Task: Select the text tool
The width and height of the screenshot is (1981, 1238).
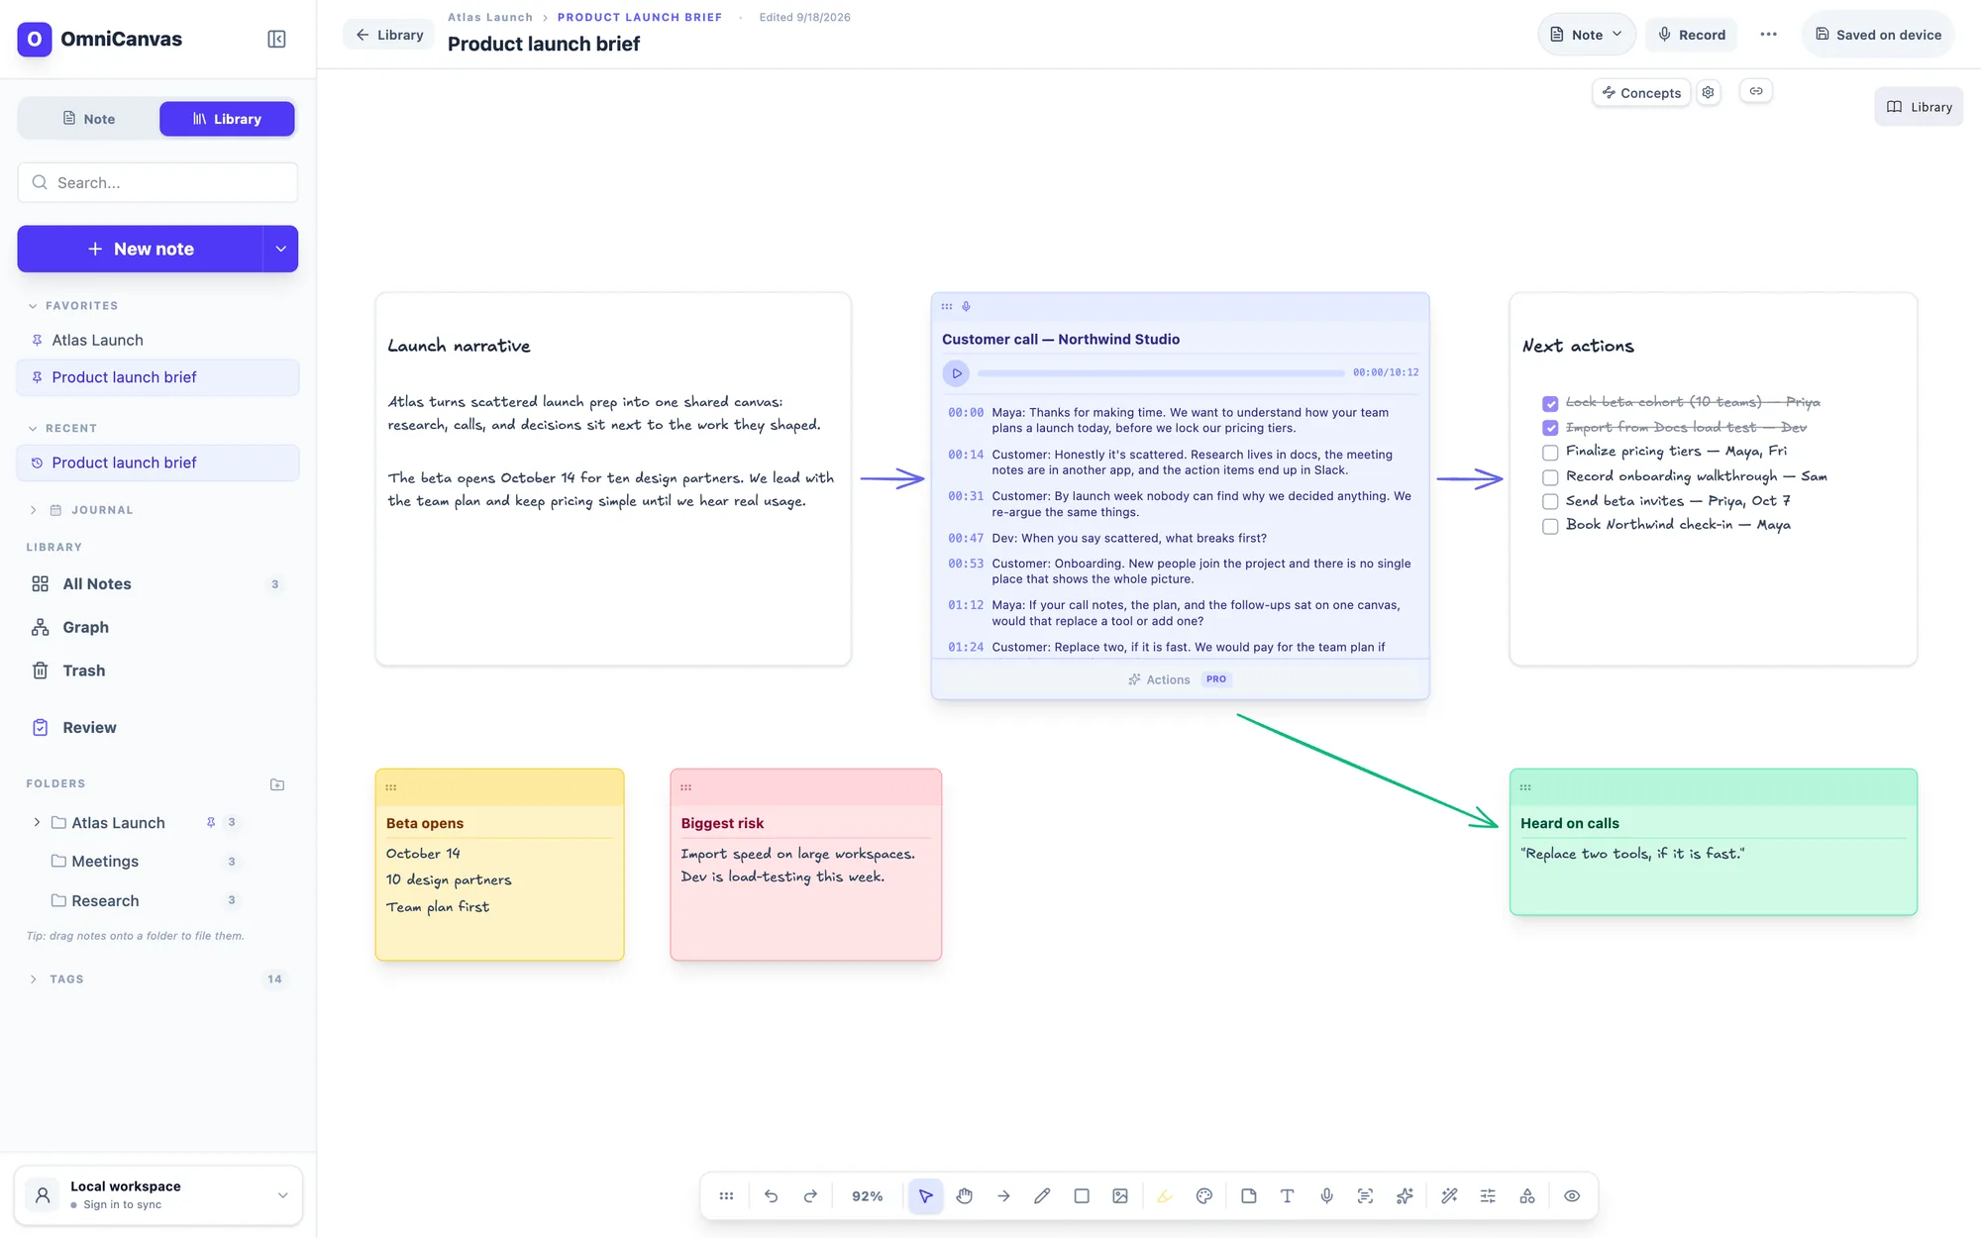Action: (x=1287, y=1196)
